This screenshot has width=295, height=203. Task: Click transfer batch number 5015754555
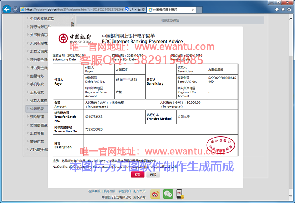coord(94,117)
